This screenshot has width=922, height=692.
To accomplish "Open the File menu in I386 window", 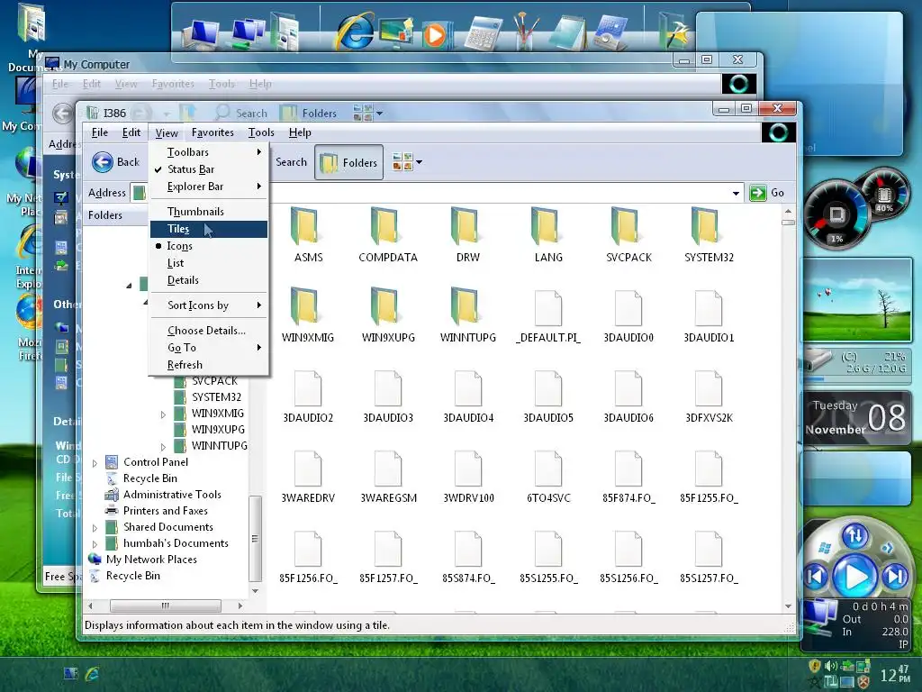I will pyautogui.click(x=100, y=132).
